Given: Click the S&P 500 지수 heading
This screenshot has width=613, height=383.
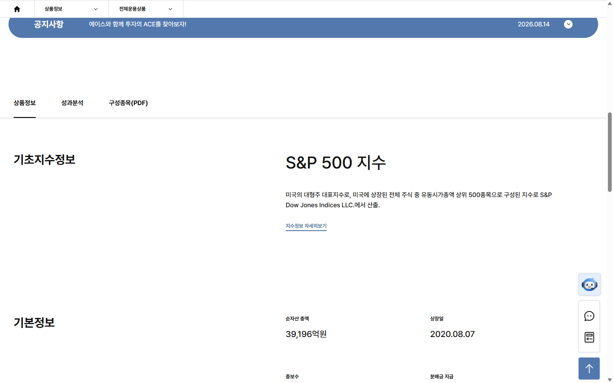Looking at the screenshot, I should [x=336, y=163].
